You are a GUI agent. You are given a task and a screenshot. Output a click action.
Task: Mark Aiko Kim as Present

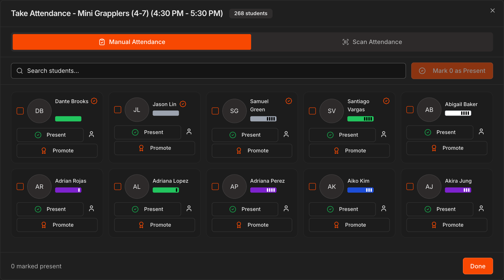pyautogui.click(x=342, y=209)
